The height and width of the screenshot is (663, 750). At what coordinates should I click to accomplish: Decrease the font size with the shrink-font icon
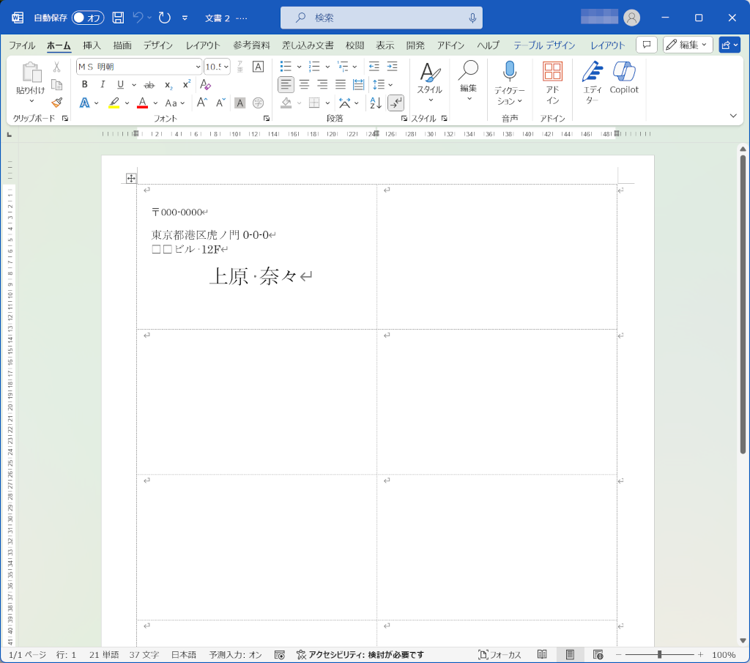click(x=220, y=103)
